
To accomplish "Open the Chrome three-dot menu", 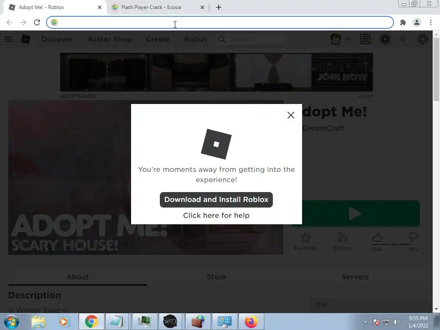I will pos(431,22).
